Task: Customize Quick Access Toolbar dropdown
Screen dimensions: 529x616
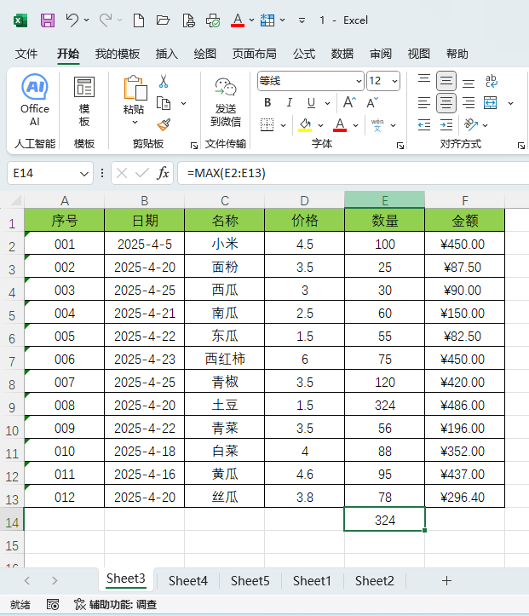Action: coord(302,20)
